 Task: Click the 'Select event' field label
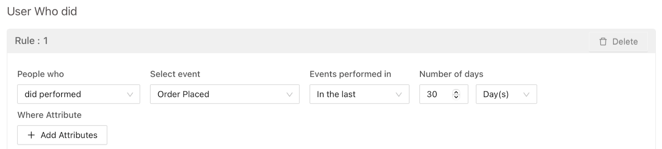(175, 74)
